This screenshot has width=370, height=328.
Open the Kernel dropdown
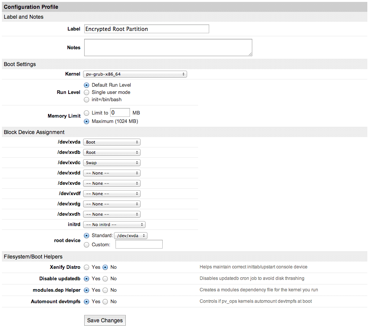point(135,74)
